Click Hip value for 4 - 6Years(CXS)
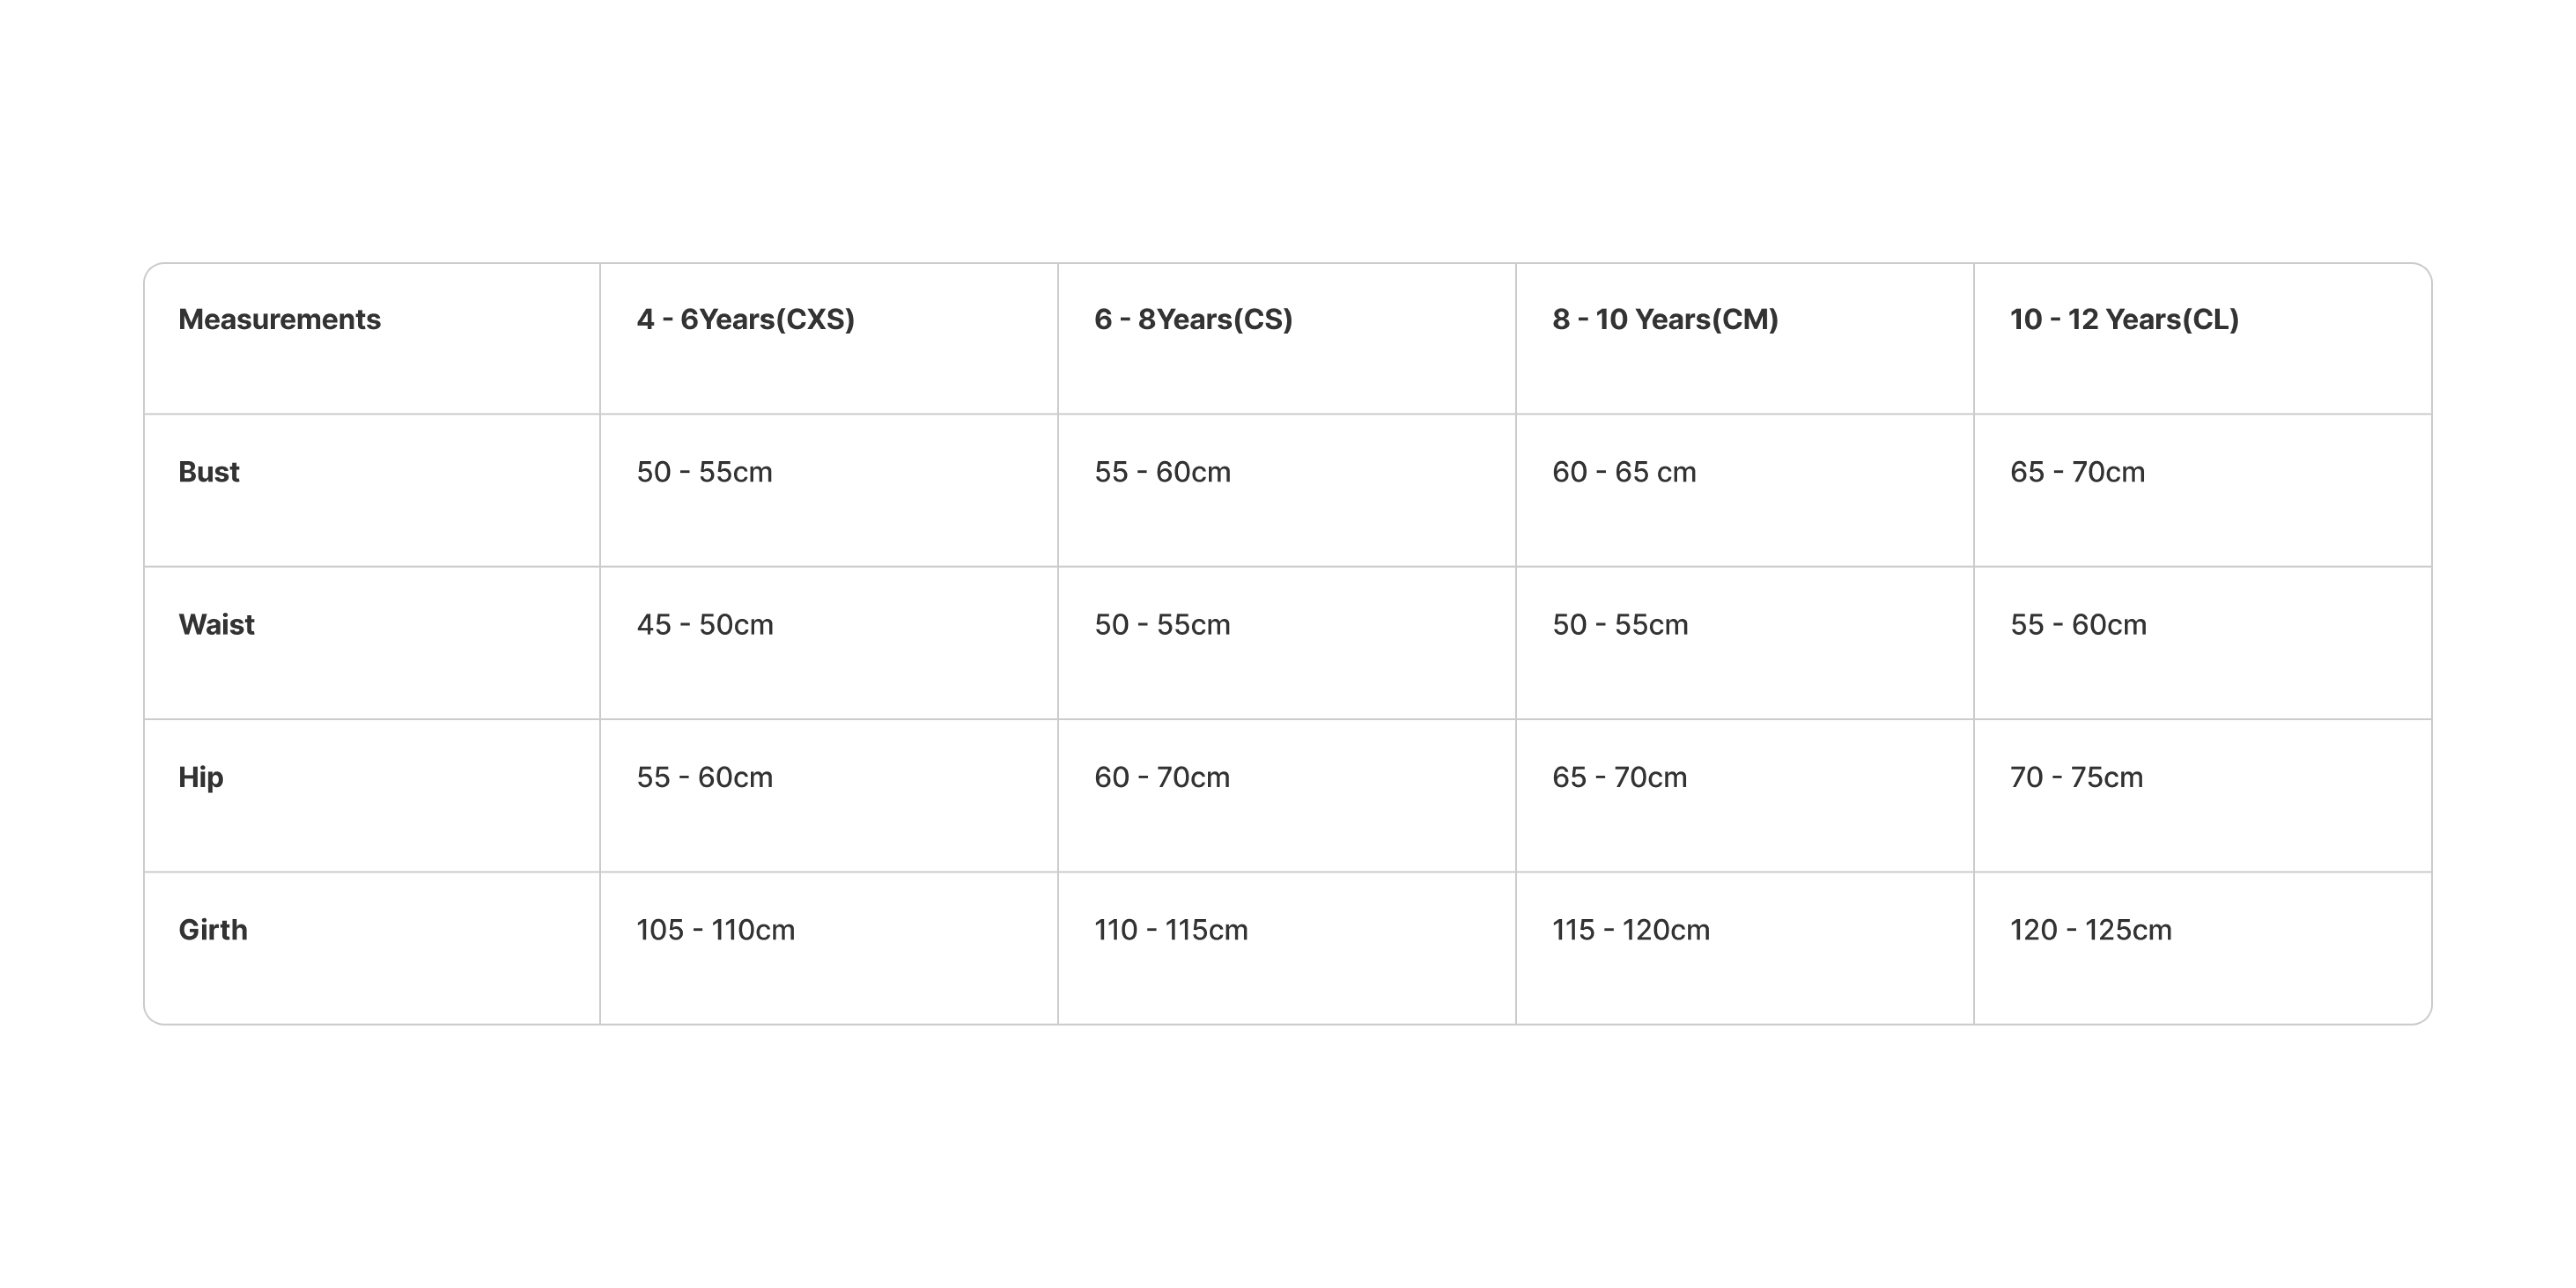Image resolution: width=2576 pixels, height=1288 pixels. click(705, 777)
